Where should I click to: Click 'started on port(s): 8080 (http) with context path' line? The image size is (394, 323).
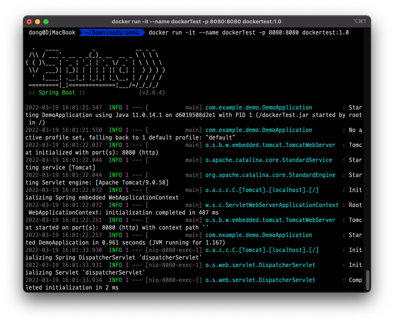click(x=117, y=228)
